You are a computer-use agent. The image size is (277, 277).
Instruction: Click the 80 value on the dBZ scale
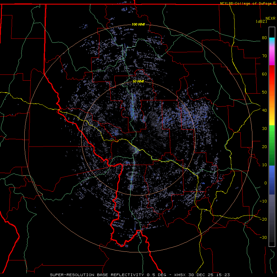pos(264,38)
